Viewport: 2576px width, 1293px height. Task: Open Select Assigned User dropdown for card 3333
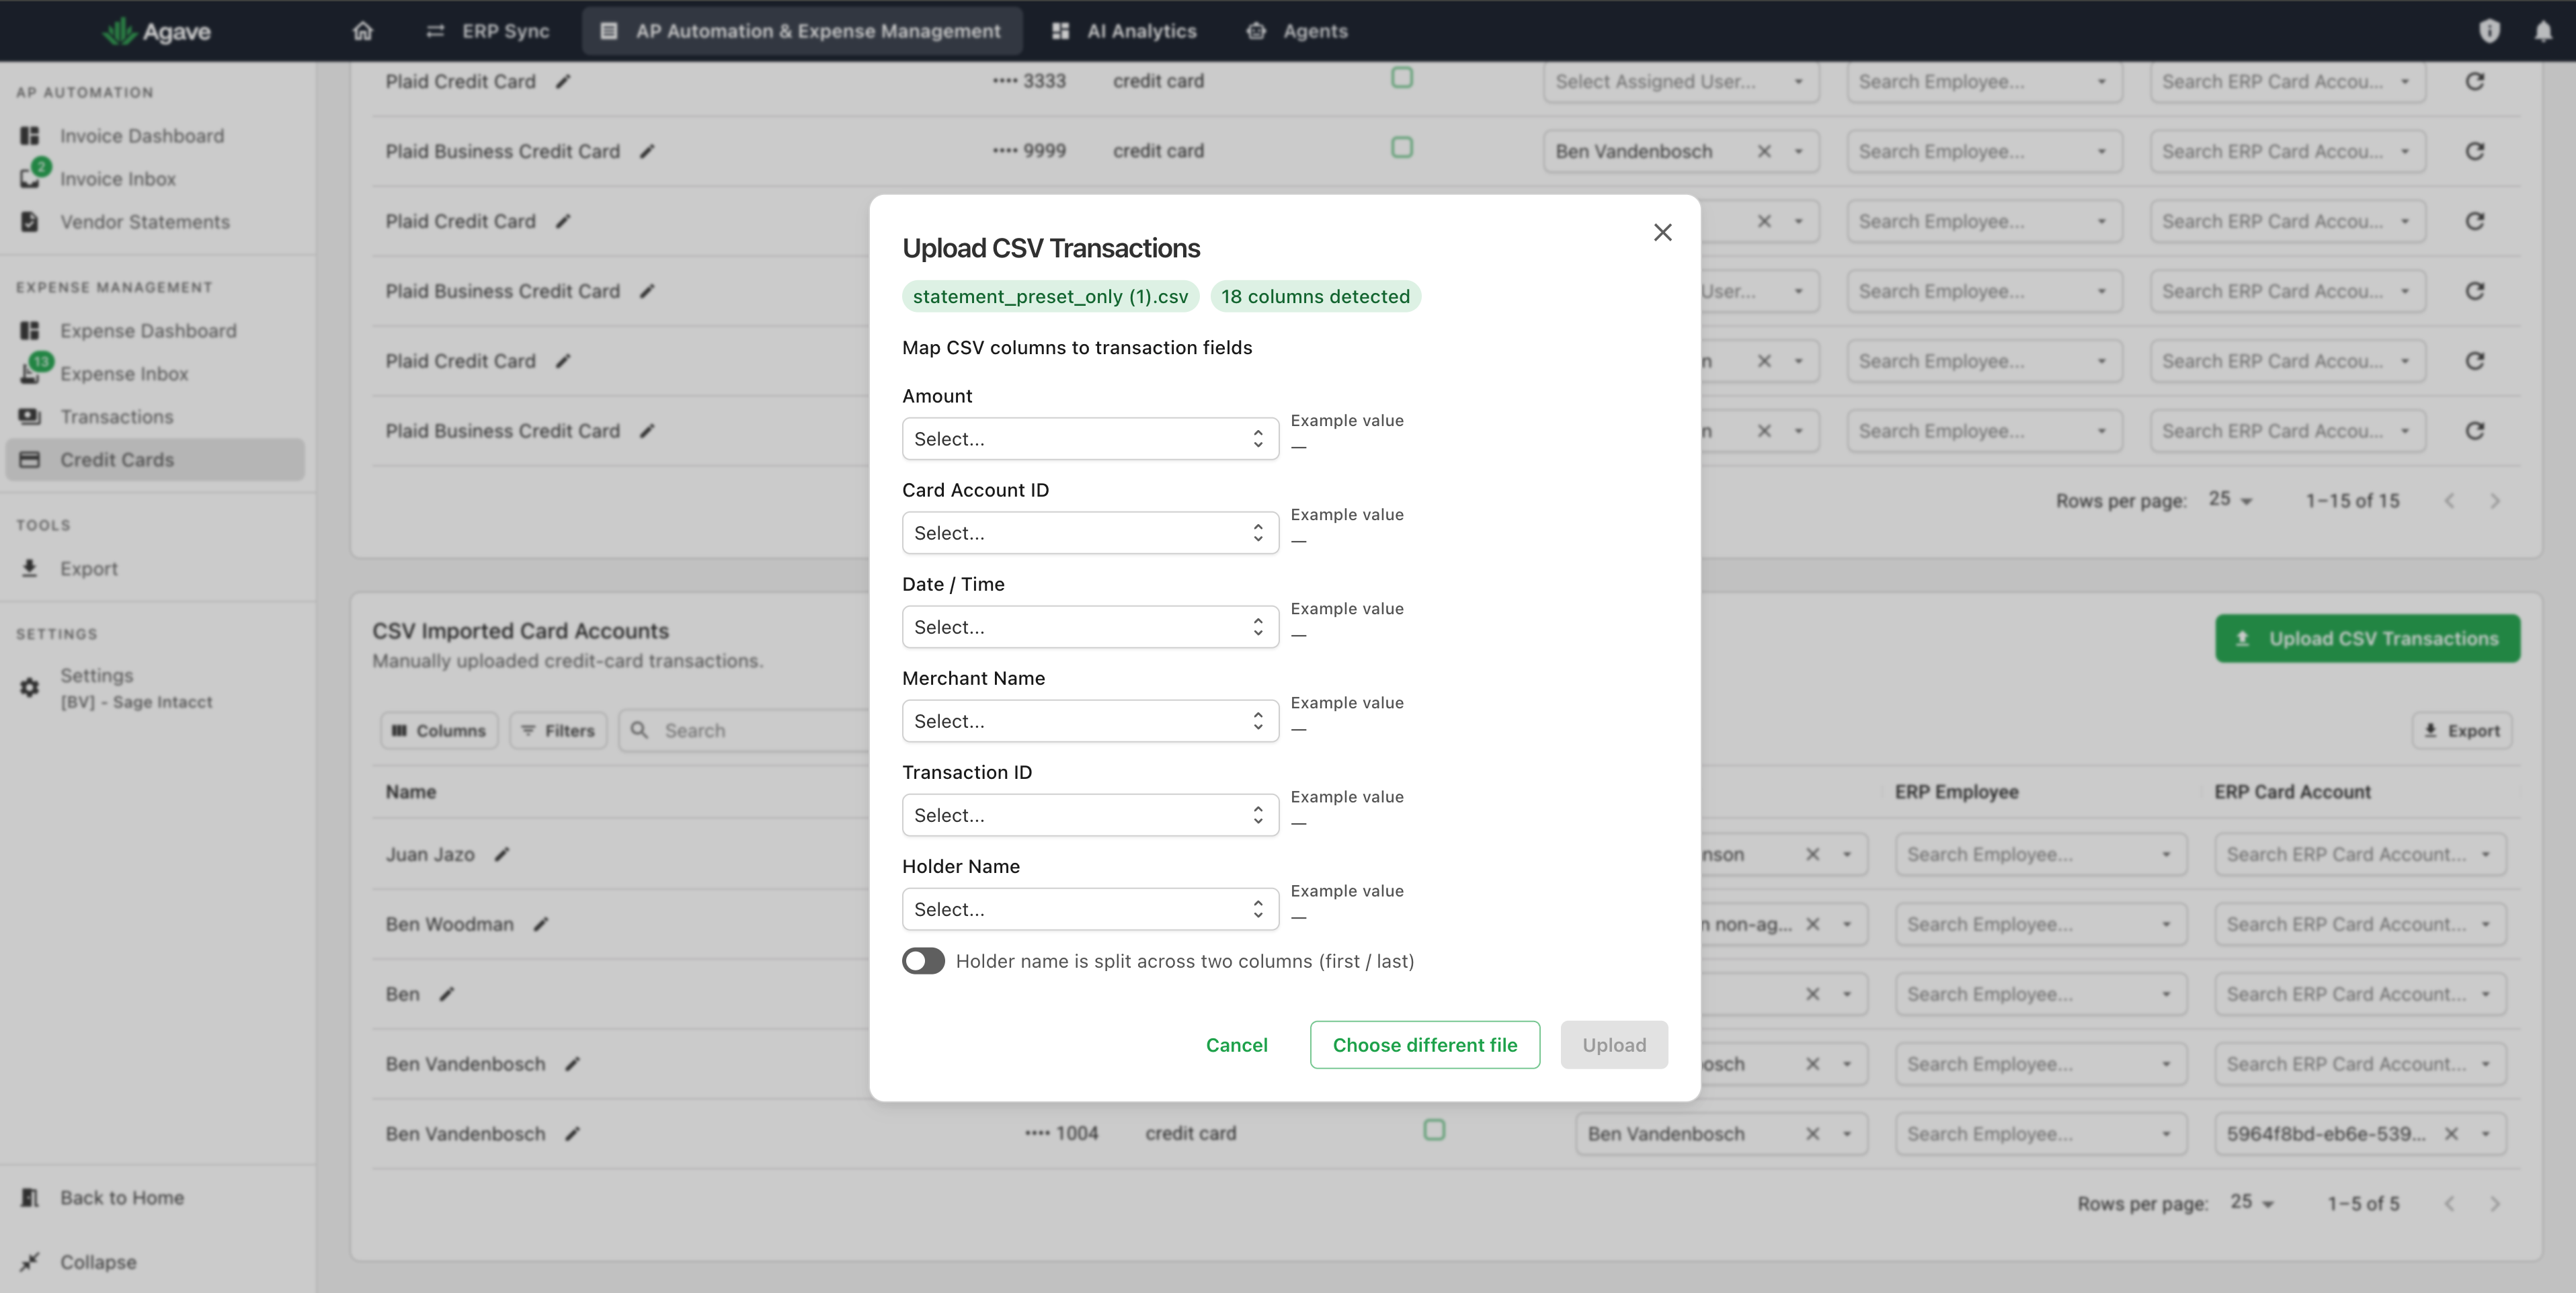coord(1680,82)
